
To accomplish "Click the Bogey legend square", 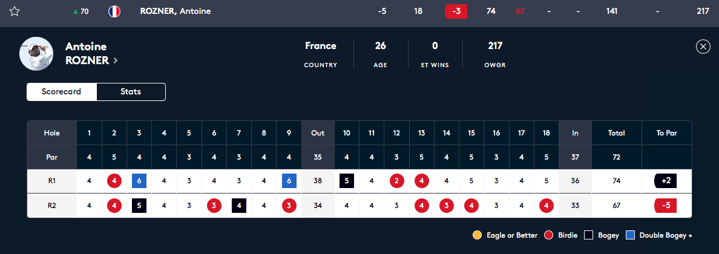I will (x=589, y=235).
